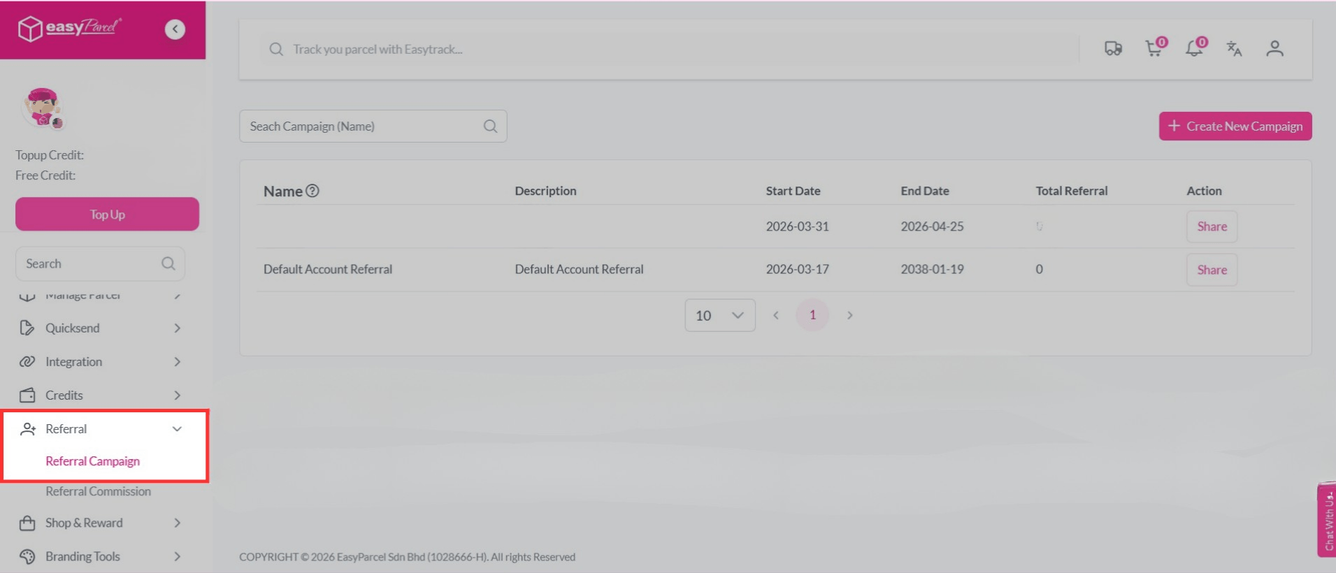Click the Name column help question icon

click(313, 191)
